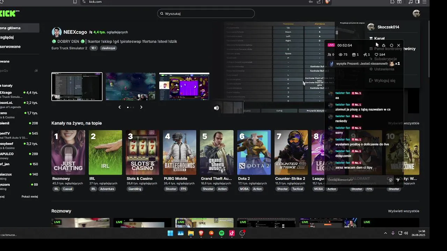Open TikTok Live Studio from taskbar
This screenshot has height=251, width=447.
(232, 233)
